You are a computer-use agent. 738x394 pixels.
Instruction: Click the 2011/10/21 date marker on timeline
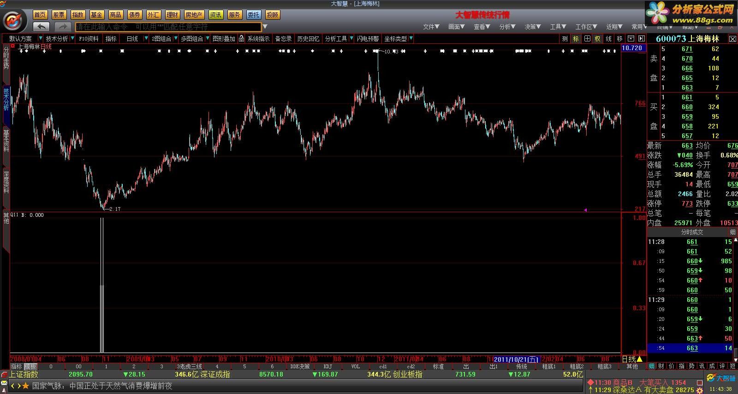[516, 359]
